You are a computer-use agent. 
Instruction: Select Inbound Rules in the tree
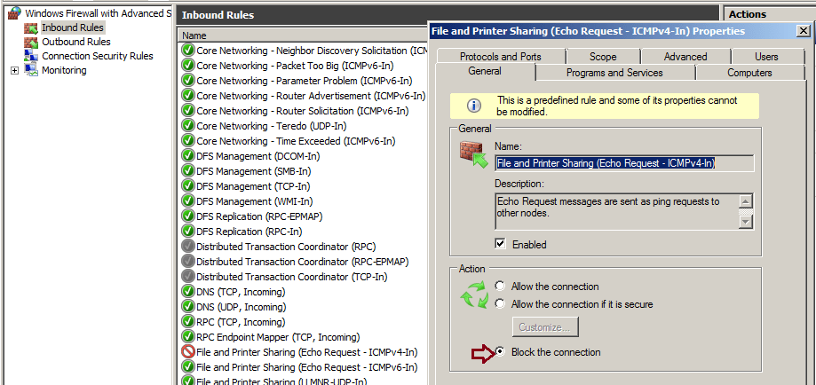pyautogui.click(x=73, y=27)
